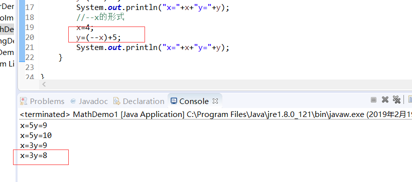This screenshot has height=182, width=412.
Task: Click the single-X Remove Launch icon
Action: (x=385, y=99)
